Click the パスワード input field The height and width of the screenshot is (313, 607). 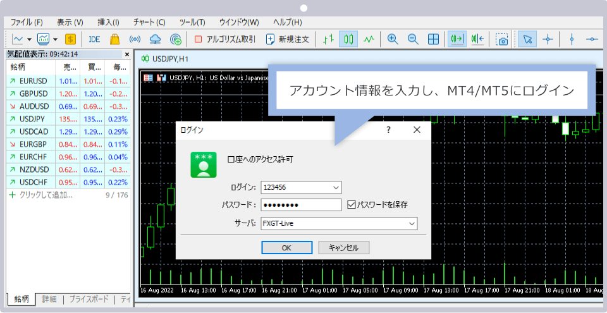(x=301, y=205)
